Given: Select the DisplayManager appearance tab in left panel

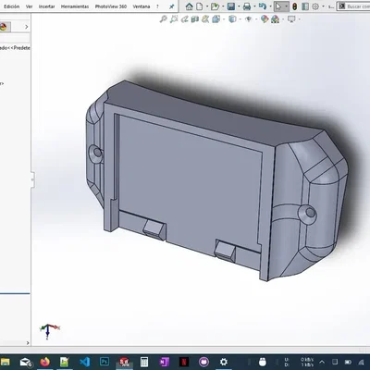Looking at the screenshot, I should coord(4,27).
